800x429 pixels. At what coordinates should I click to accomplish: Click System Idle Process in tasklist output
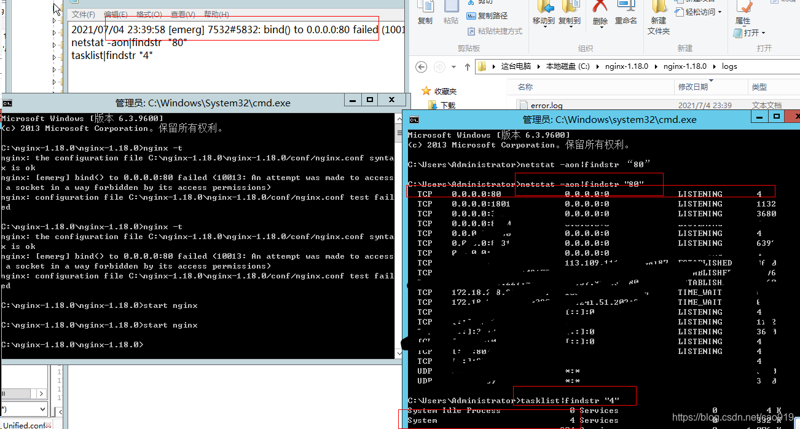click(454, 411)
